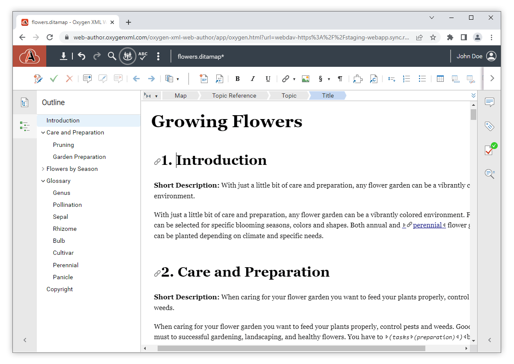Open the link dropdown arrow
This screenshot has height=364, width=514.
pos(294,79)
